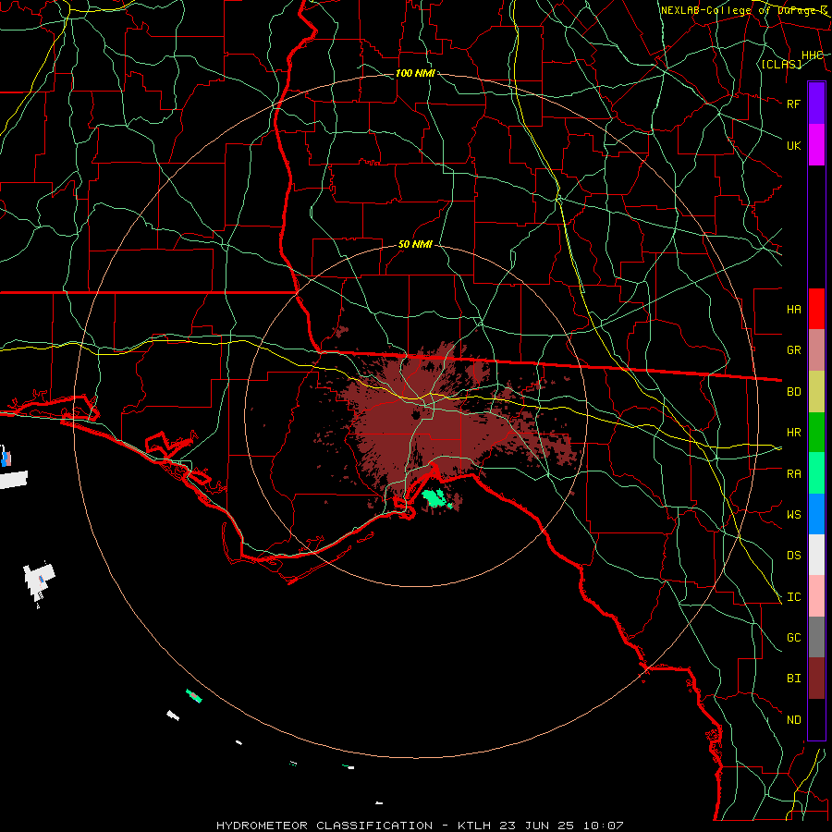Click the HA red legend swatch
Screen dimensions: 832x832
coord(816,309)
